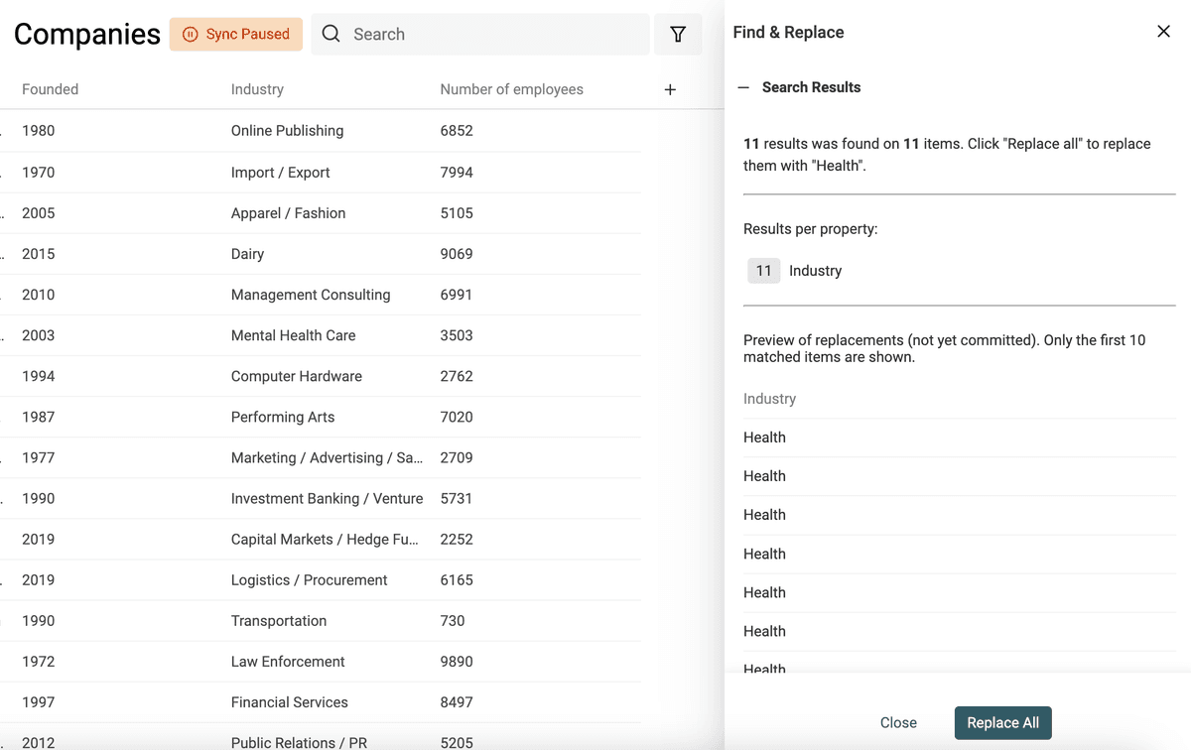
Task: Click founded year 1994
Action: (38, 376)
